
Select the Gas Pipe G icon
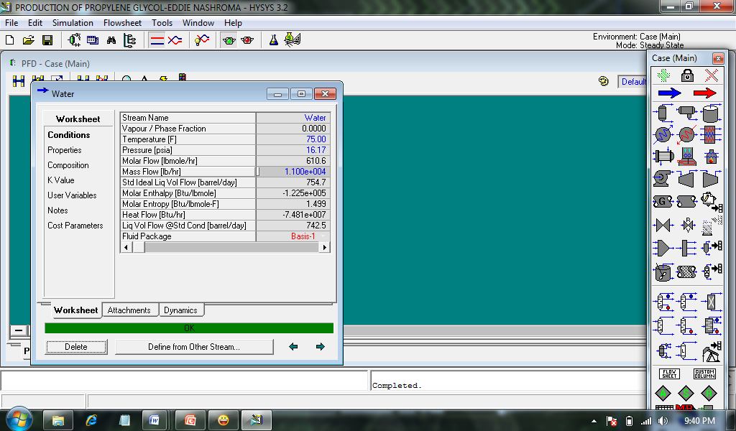[x=662, y=202]
